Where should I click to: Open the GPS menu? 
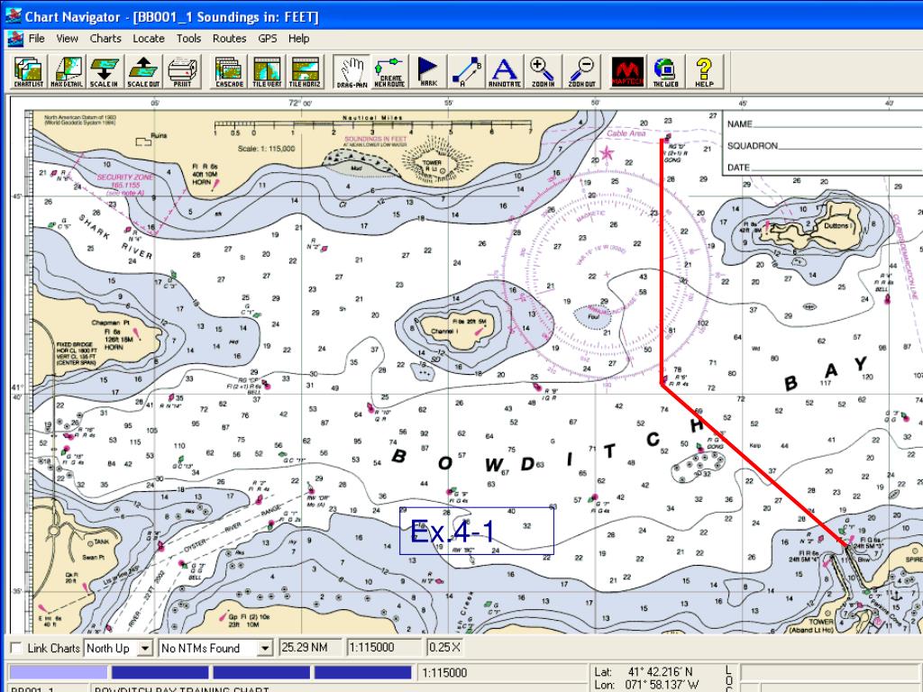(267, 38)
